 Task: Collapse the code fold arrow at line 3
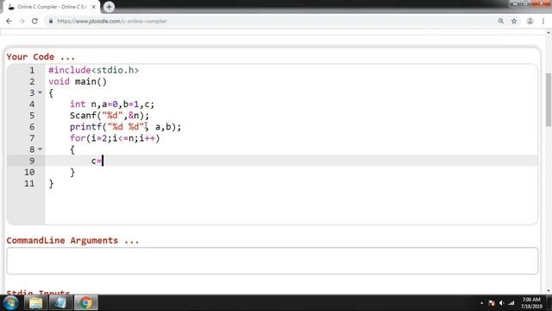click(x=40, y=92)
